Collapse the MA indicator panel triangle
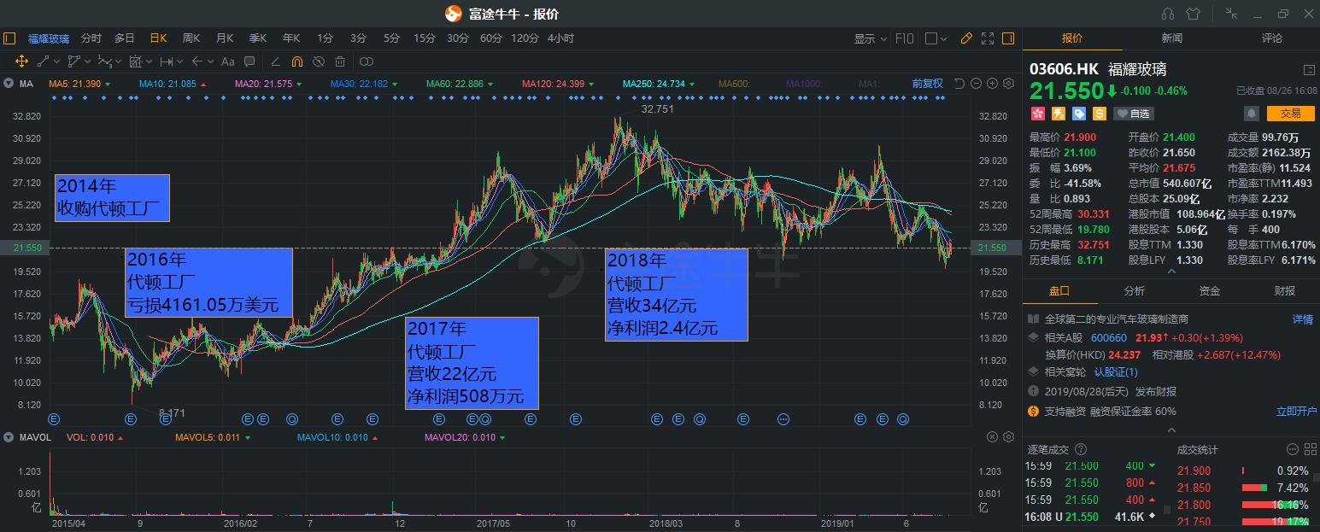 [9, 84]
